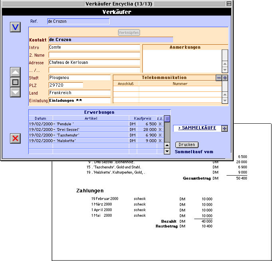Click the Gesamtbetrag value 50 400 in report
Viewport: 272px width, 261px height.
pos(241,178)
